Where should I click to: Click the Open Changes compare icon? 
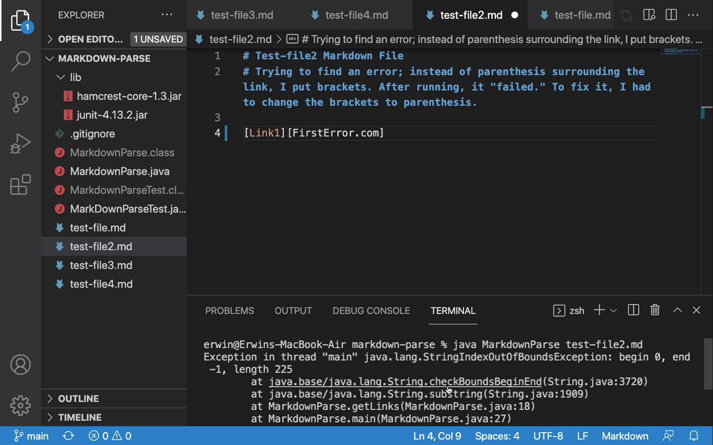pyautogui.click(x=626, y=15)
